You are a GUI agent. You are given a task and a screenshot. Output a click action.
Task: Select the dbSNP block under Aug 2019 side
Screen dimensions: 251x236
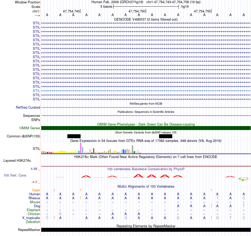tap(165, 136)
